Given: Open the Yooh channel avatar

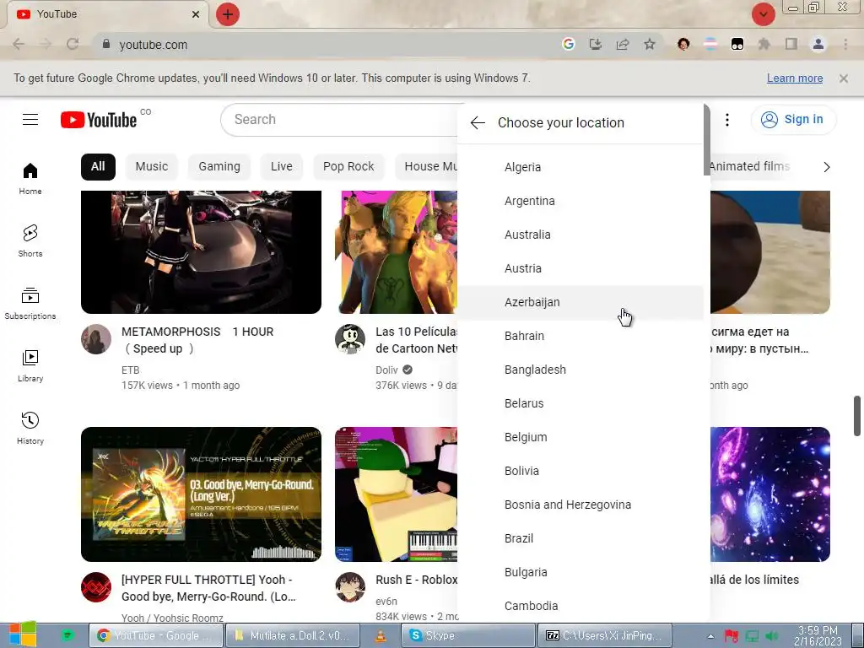Looking at the screenshot, I should (x=96, y=587).
